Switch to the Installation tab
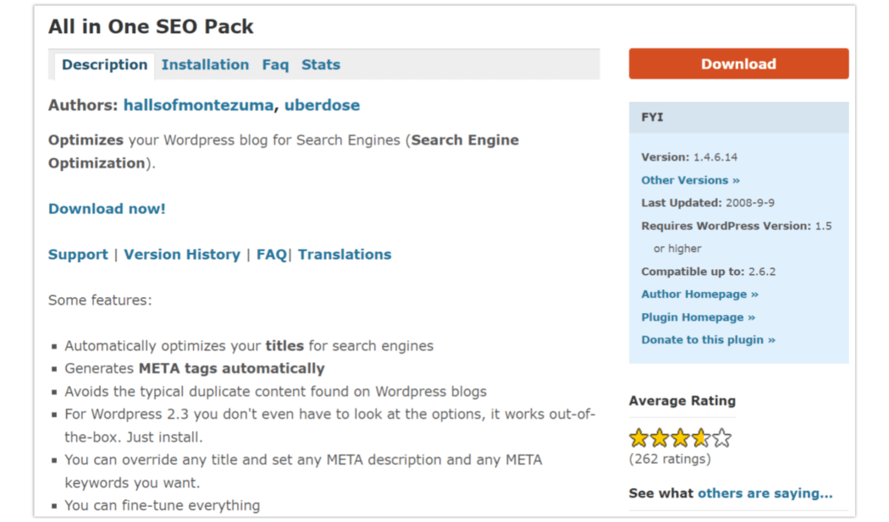The height and width of the screenshot is (522, 889). click(x=205, y=64)
